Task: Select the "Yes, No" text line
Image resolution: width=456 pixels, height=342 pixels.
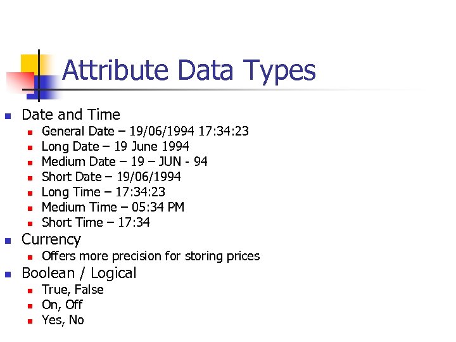Action: coord(63,320)
